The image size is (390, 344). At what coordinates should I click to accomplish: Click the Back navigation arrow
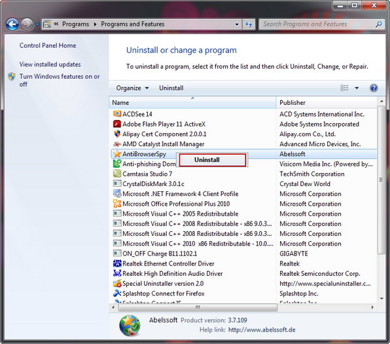(12, 24)
